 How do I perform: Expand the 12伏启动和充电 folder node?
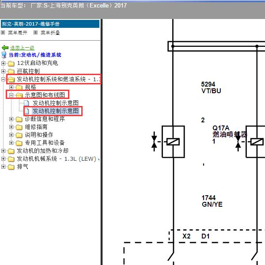[x=3, y=63]
